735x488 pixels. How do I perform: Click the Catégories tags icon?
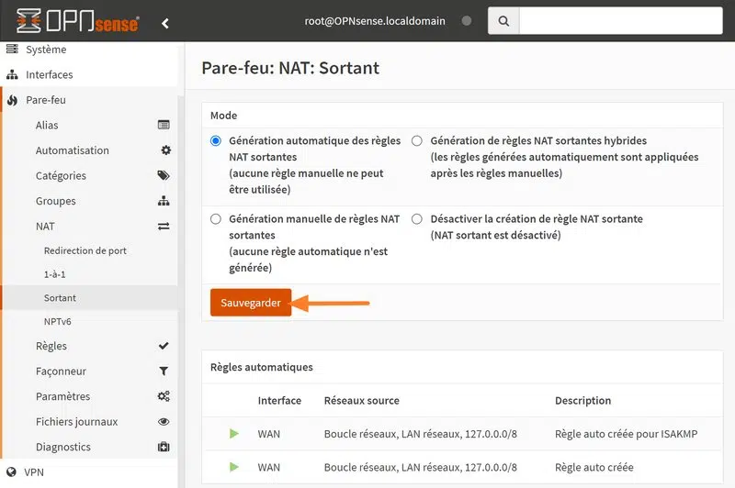[x=164, y=175]
